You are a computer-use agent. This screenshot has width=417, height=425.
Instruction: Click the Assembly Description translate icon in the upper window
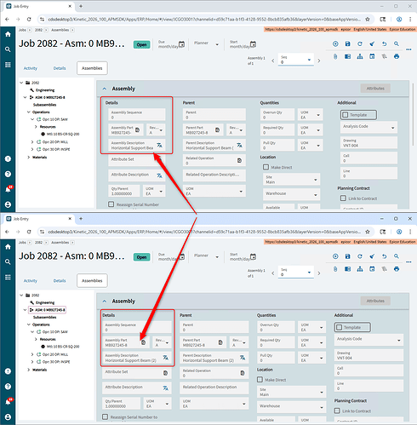(x=160, y=145)
